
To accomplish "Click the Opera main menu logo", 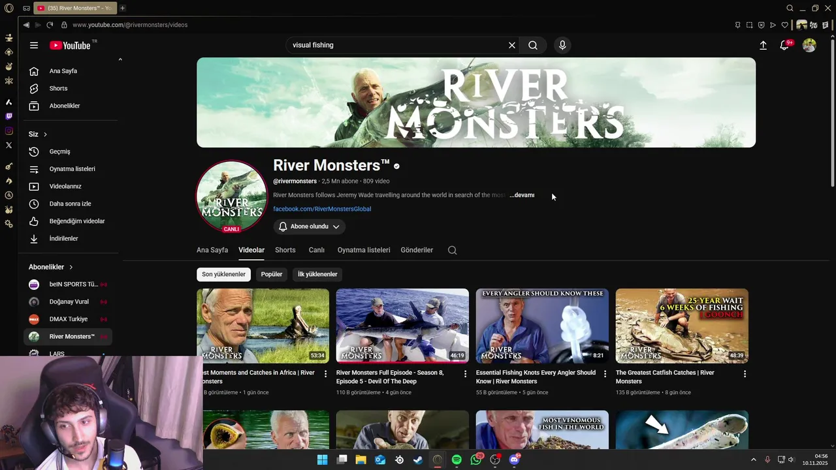I will click(9, 8).
